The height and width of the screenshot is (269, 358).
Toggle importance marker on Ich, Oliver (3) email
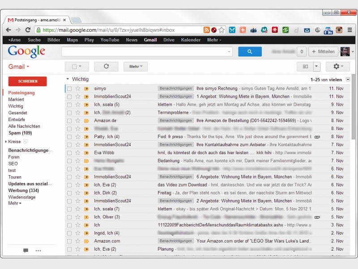point(86,217)
